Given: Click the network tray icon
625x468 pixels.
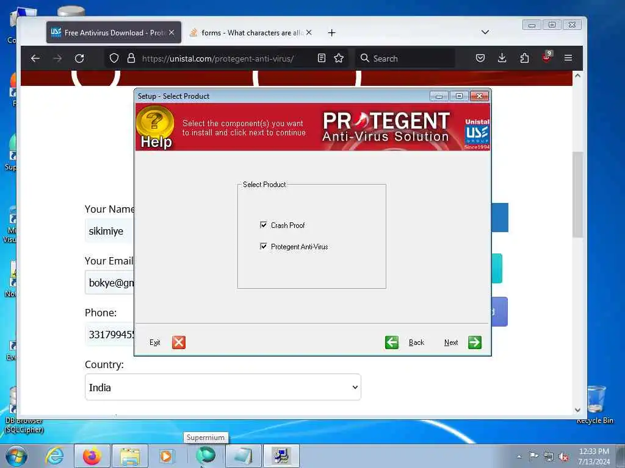Looking at the screenshot, I should (549, 456).
